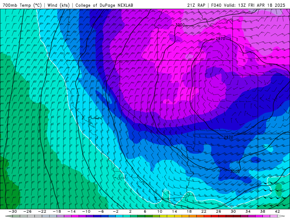This screenshot has height=218, width=290.
Task: Click the lower '2970' height contour label
Action: pos(229,137)
